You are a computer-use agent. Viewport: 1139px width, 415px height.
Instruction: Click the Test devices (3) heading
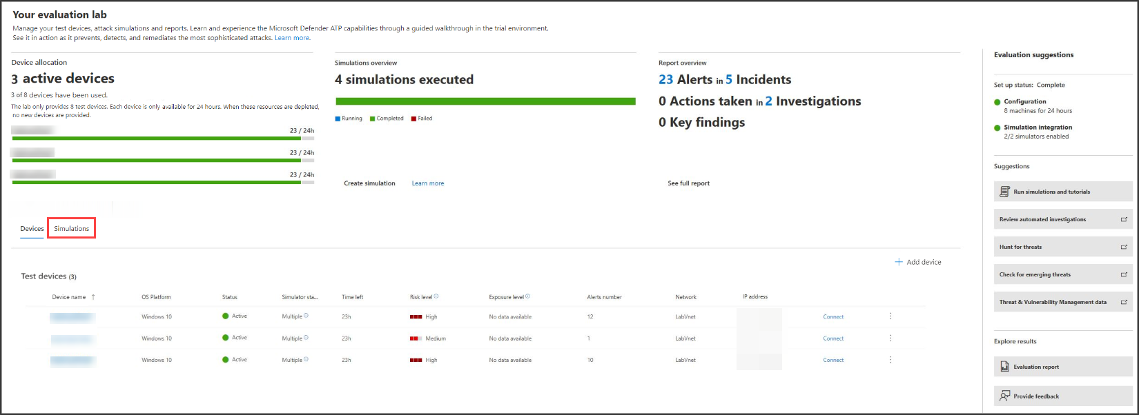point(48,276)
